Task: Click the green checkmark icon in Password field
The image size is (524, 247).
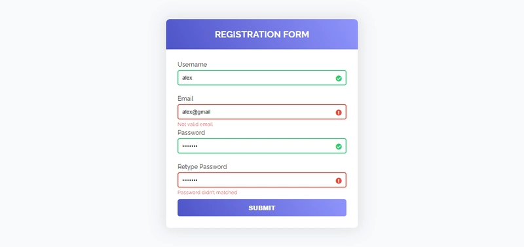Action: point(339,146)
